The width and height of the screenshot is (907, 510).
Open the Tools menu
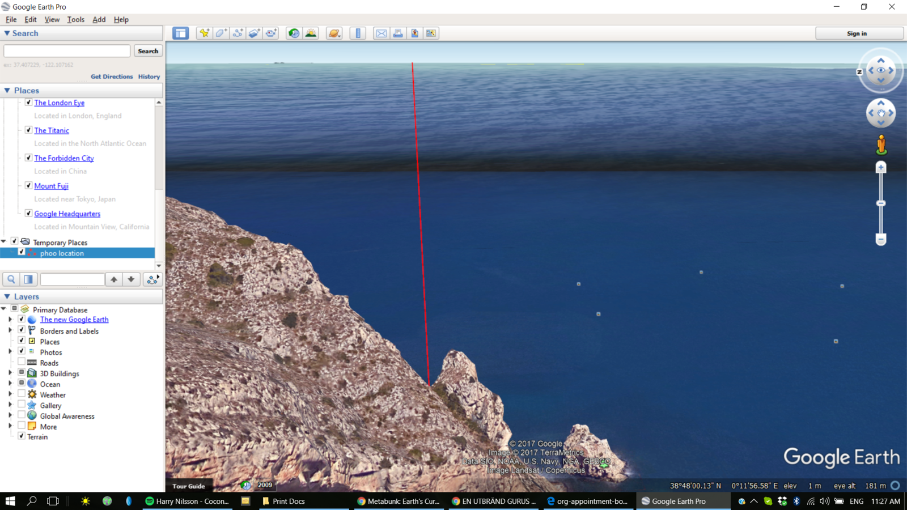[75, 19]
